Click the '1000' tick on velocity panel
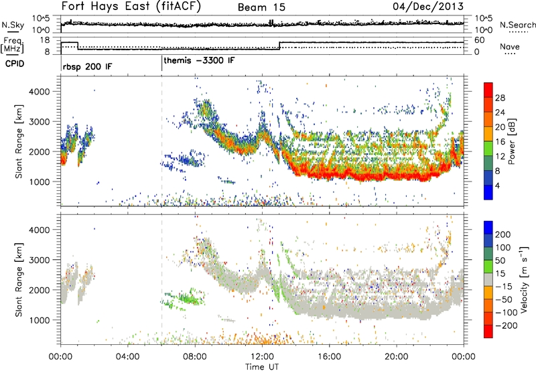 pos(39,320)
